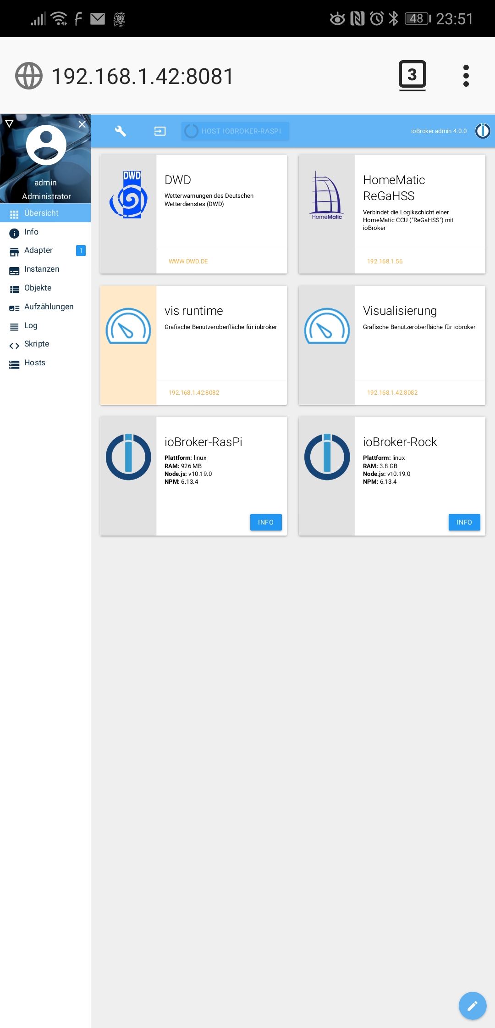Click the Adapter update badge showing 1
This screenshot has height=1028, width=495.
point(81,251)
